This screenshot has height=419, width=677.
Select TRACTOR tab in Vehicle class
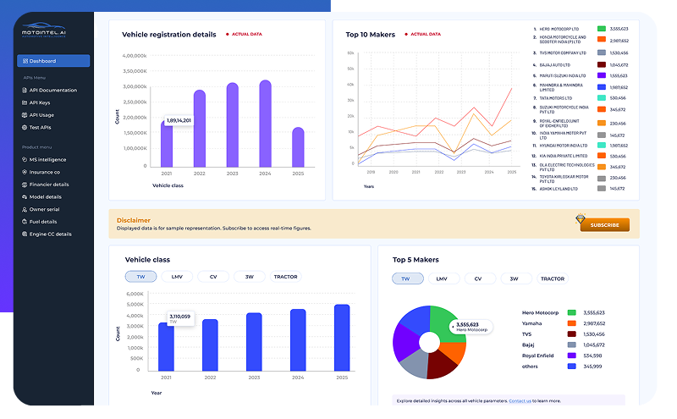pyautogui.click(x=285, y=277)
